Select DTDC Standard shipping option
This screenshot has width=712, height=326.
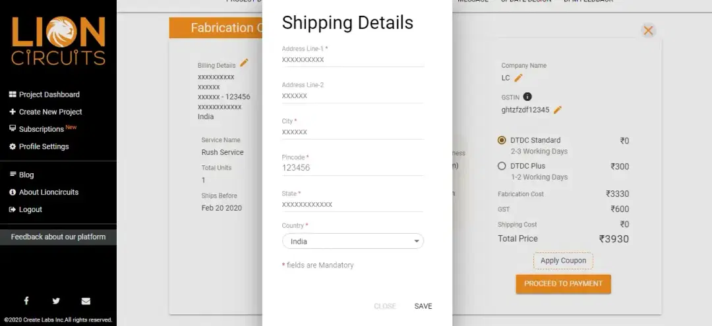tap(502, 140)
